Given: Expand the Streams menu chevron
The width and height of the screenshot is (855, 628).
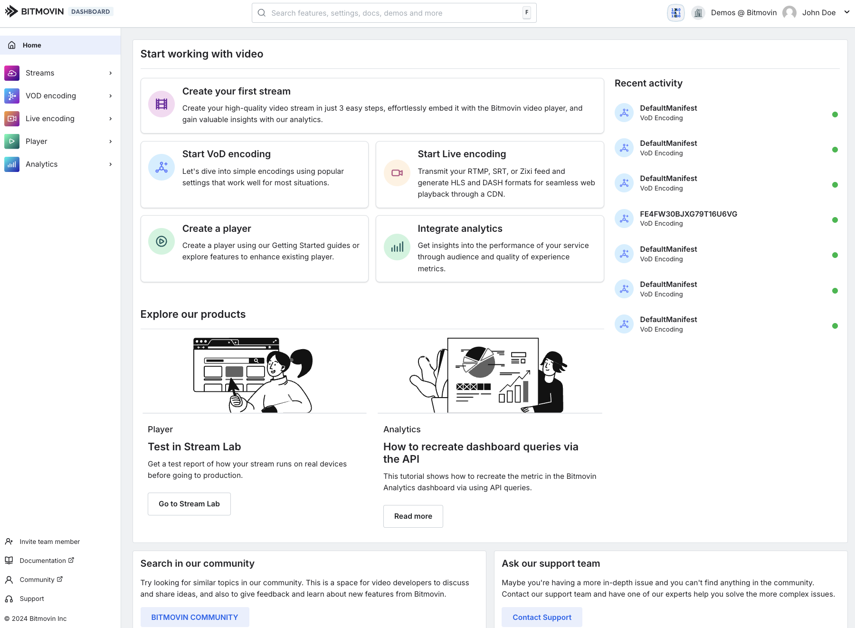Looking at the screenshot, I should pyautogui.click(x=111, y=73).
